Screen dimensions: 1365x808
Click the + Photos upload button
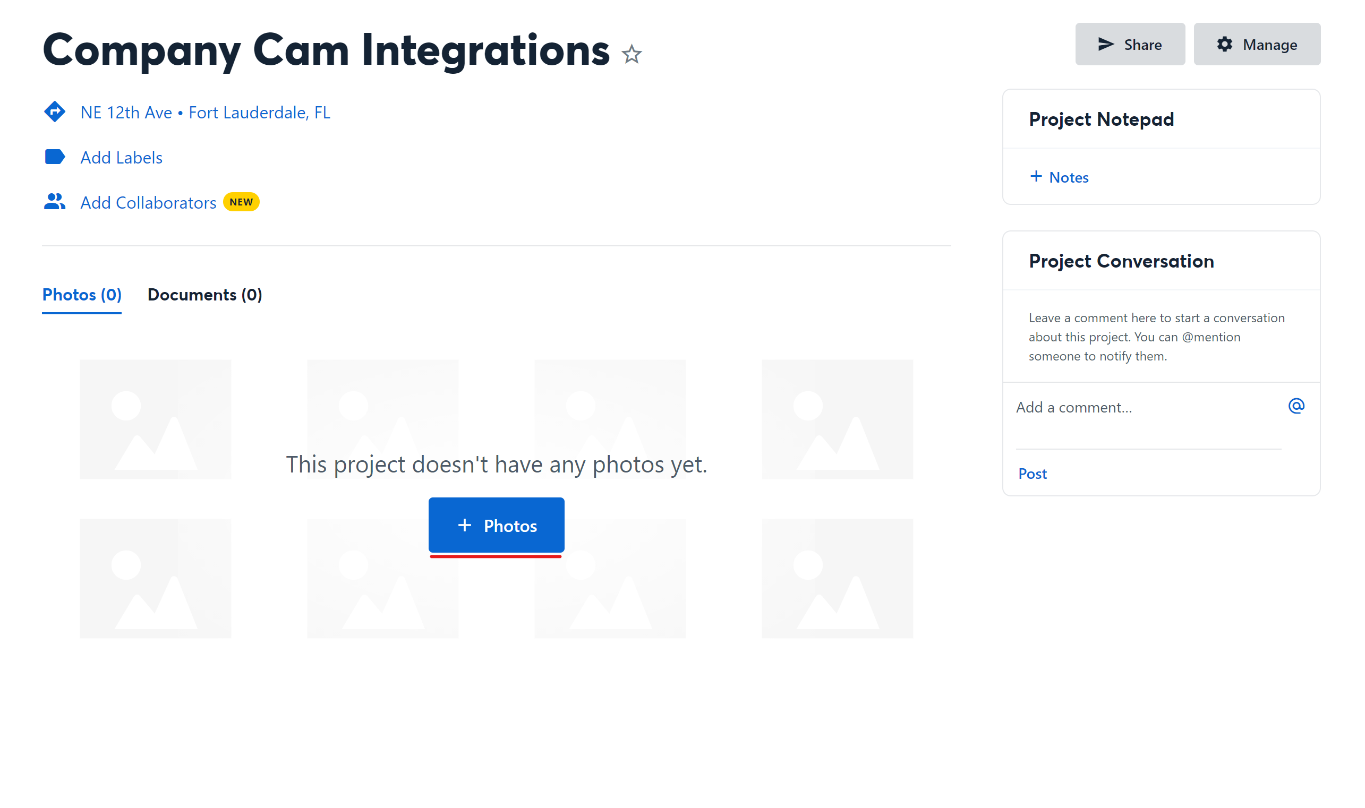coord(497,525)
